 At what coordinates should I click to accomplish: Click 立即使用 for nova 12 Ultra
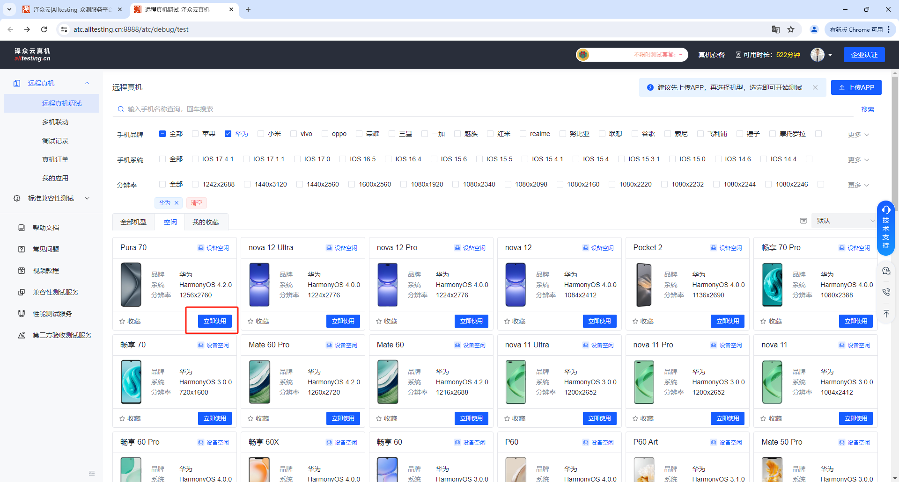point(343,321)
